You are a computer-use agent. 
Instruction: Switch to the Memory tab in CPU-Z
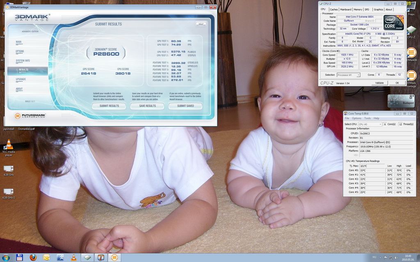coord(358,9)
